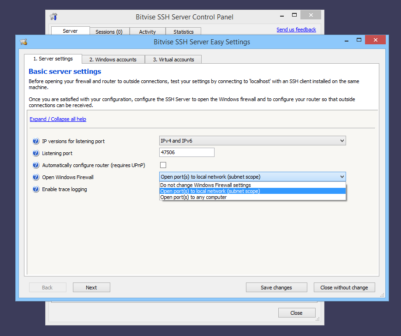
Task: Open help for IP versions for listening port
Action: pos(36,141)
